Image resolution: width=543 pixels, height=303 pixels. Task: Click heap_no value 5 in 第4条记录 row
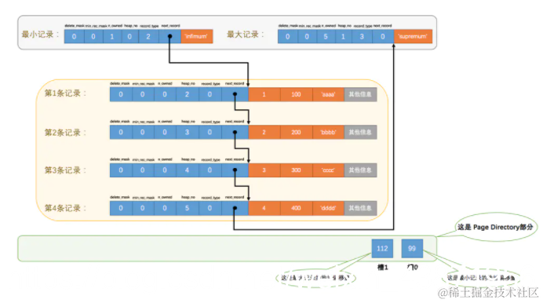tap(187, 208)
